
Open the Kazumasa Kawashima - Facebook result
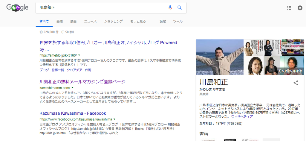tap(73, 113)
